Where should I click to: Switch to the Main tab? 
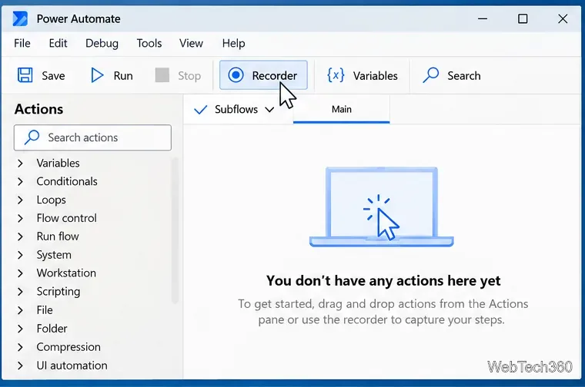pos(341,109)
